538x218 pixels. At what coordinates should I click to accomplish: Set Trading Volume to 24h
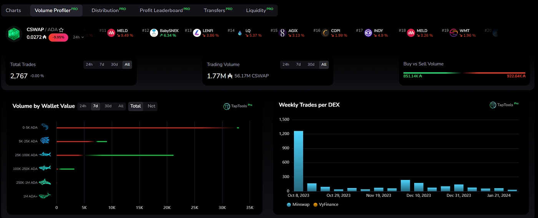click(x=286, y=65)
